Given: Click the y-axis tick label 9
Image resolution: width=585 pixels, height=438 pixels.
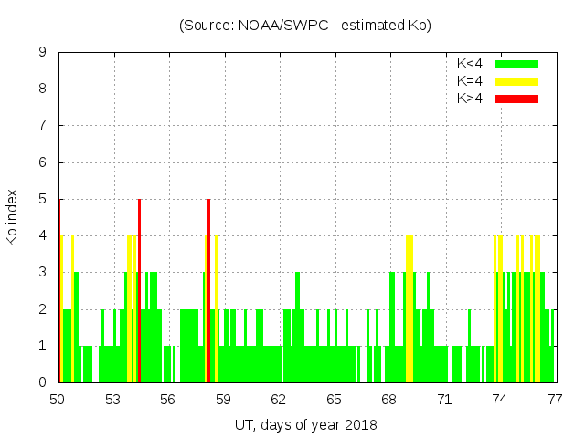Looking at the screenshot, I should coord(43,52).
